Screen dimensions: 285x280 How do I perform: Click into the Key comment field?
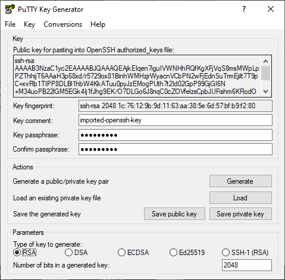(176, 120)
